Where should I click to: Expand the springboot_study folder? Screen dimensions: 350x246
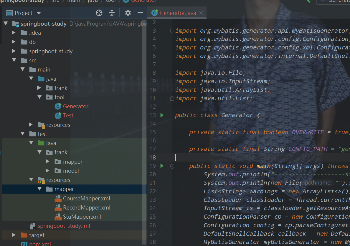[14, 51]
